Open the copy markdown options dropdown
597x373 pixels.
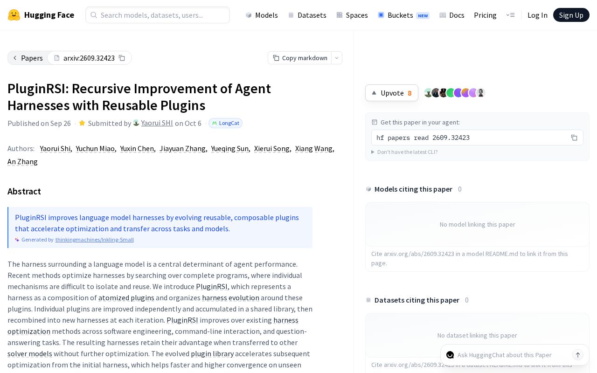coord(337,58)
